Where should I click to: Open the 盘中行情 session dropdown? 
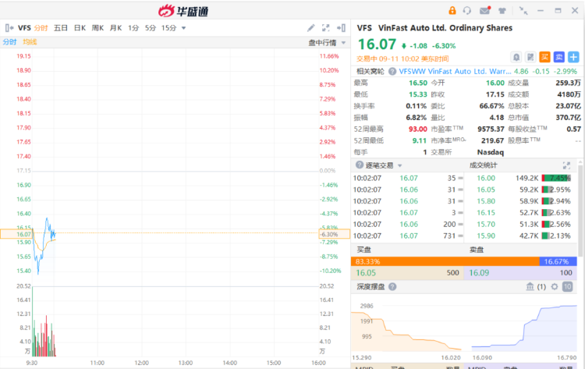point(327,43)
